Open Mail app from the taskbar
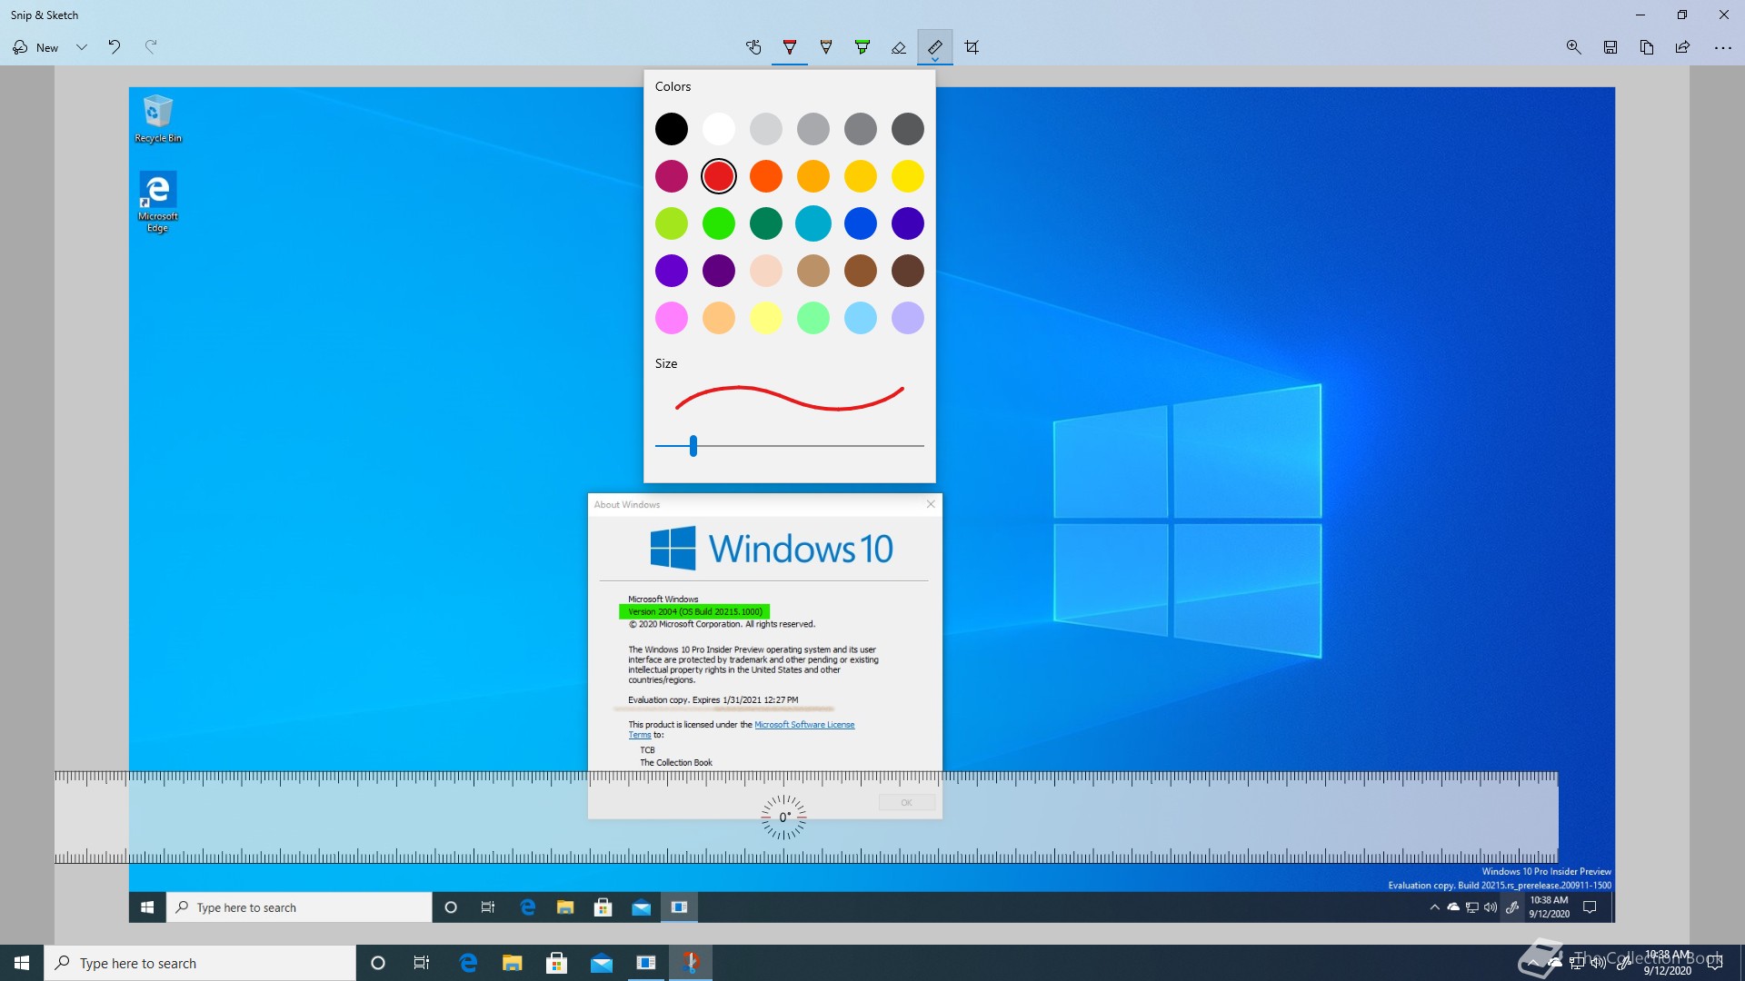1745x981 pixels. click(602, 963)
